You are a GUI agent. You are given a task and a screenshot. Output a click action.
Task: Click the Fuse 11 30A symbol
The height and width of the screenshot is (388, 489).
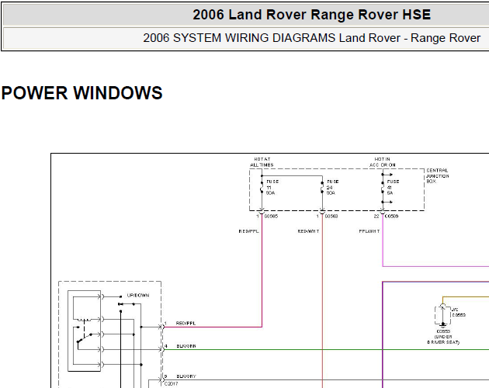[x=262, y=187]
